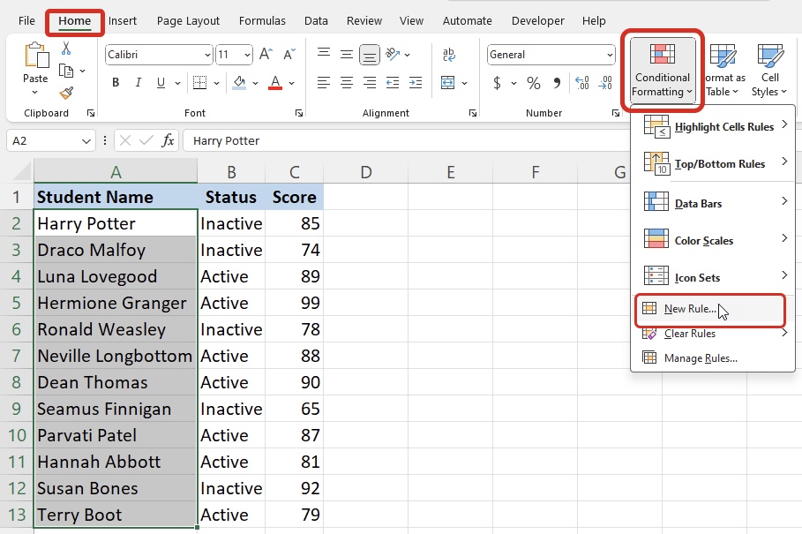Switch to the Insert tab
The height and width of the screenshot is (534, 802).
coord(123,21)
